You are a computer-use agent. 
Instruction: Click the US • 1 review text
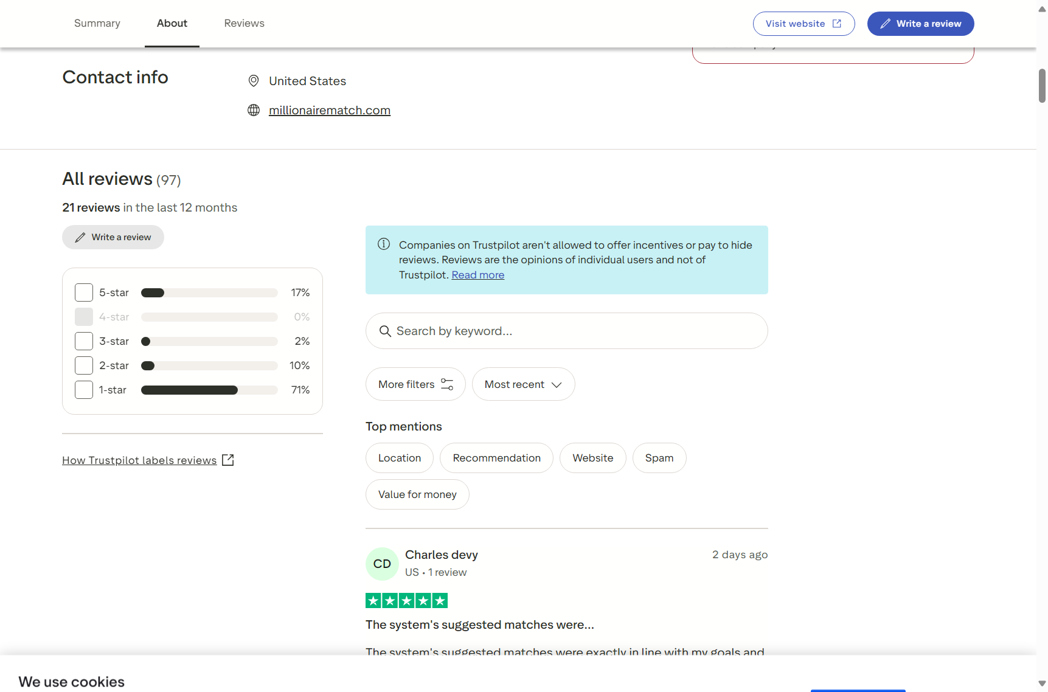click(436, 572)
